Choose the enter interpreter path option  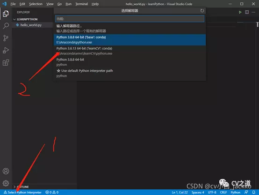coord(129,29)
